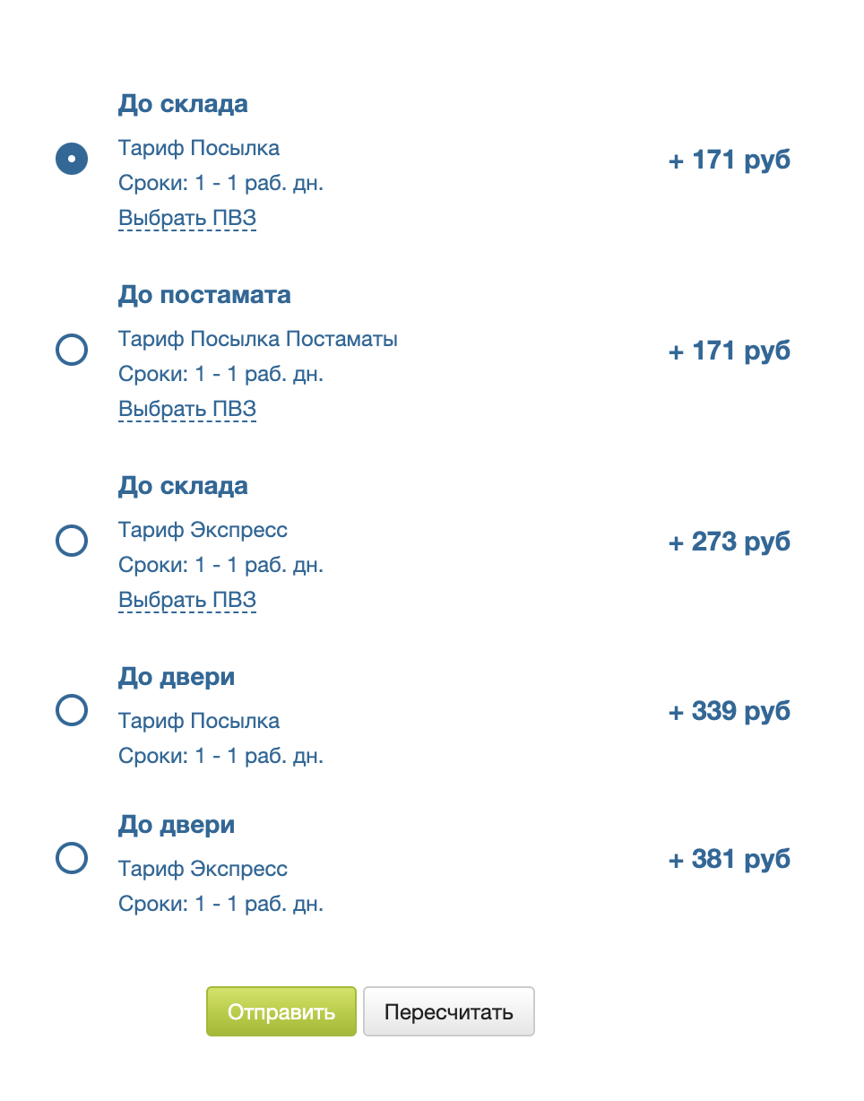Click Тариф Посылка Постаматы text
Viewport: 864px width, 1101px height.
(x=258, y=339)
